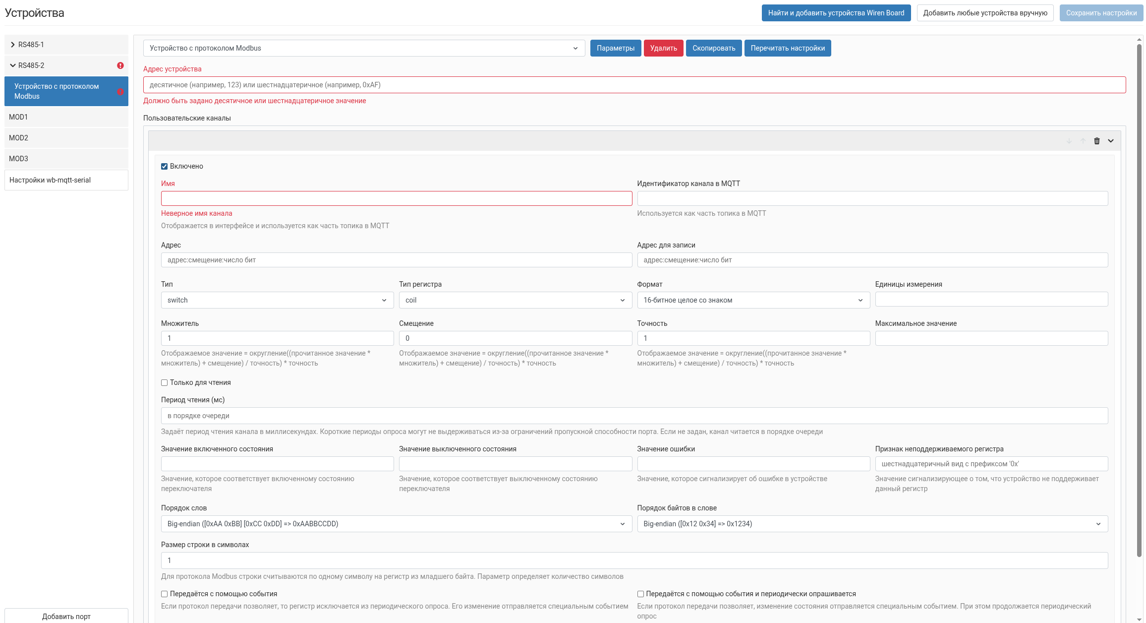Click the scrollbar up arrow
1146x623 pixels.
[1140, 39]
